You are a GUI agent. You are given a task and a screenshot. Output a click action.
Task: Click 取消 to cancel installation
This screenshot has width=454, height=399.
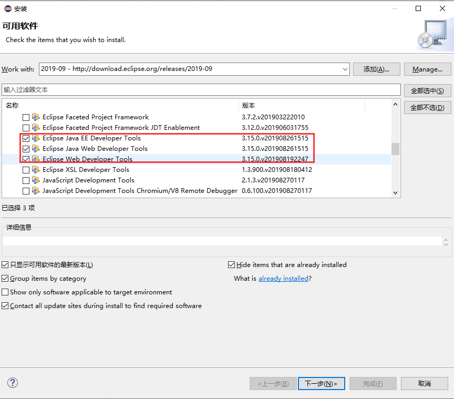pyautogui.click(x=425, y=384)
